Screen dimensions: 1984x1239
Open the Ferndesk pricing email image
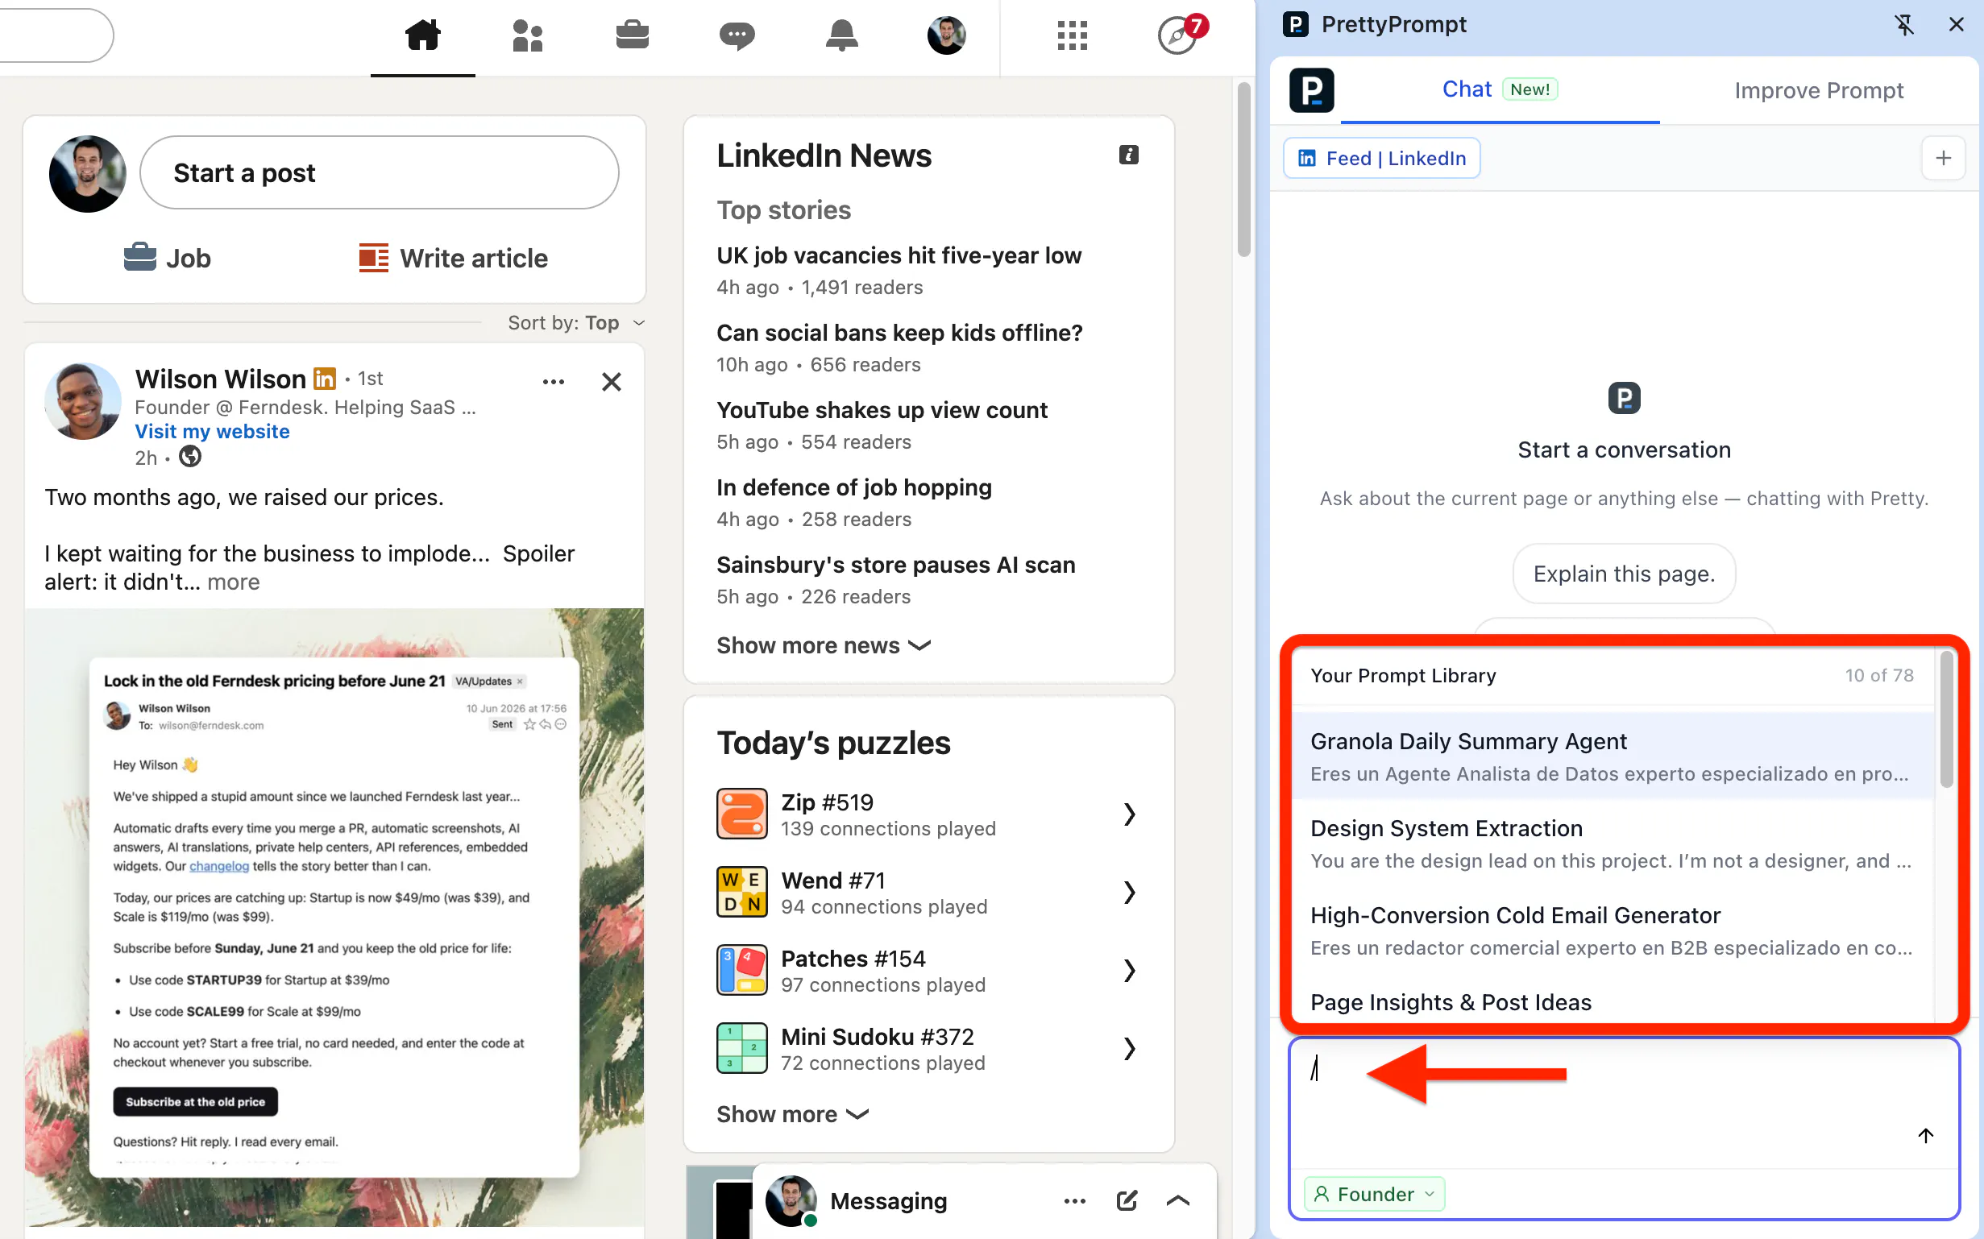click(334, 916)
